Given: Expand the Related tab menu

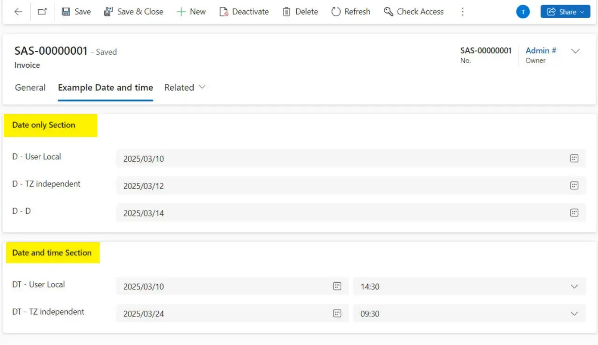Looking at the screenshot, I should (185, 87).
